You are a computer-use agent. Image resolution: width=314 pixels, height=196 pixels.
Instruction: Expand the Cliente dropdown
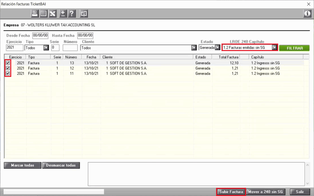194,48
